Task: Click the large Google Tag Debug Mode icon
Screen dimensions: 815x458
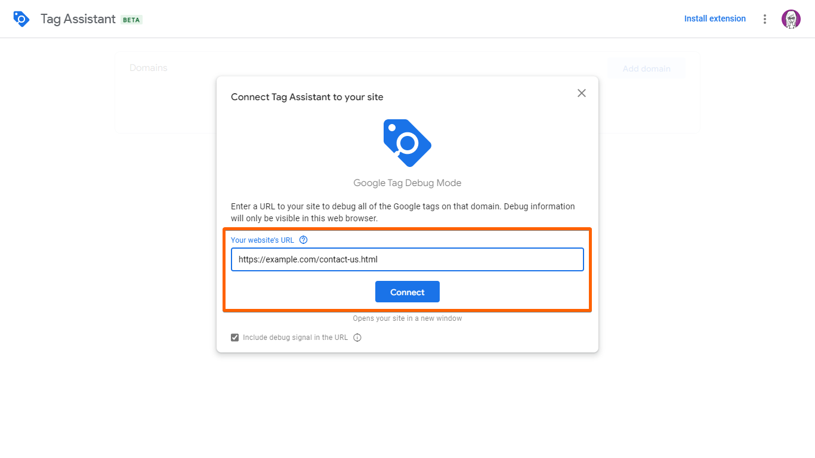Action: tap(407, 143)
